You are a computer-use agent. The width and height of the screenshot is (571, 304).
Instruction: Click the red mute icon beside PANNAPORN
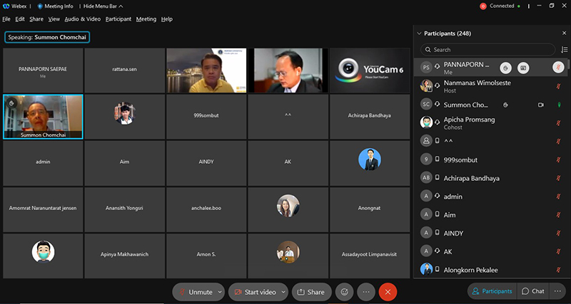(x=559, y=68)
